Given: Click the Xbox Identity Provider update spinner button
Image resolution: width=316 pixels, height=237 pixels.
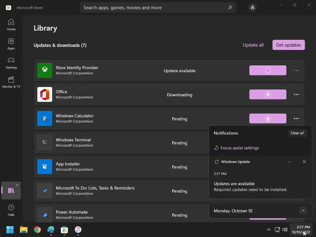Looking at the screenshot, I should pyautogui.click(x=268, y=70).
